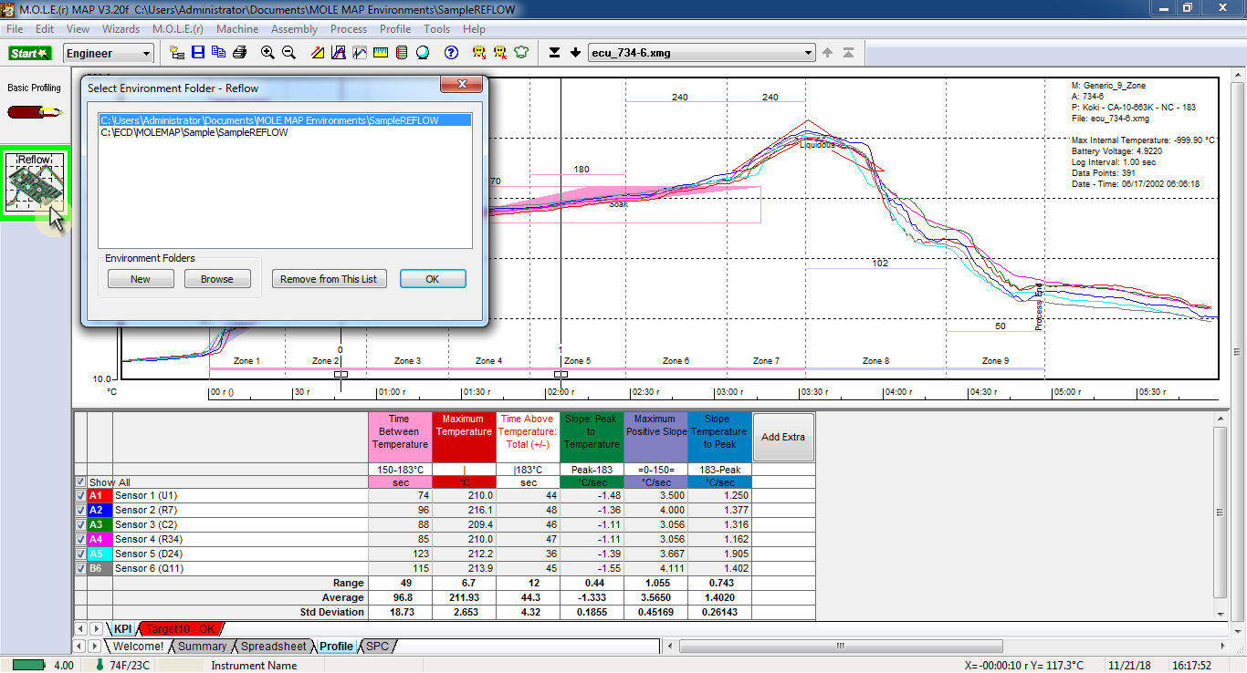1247x673 pixels.
Task: Switch to the Summary tab
Action: (x=202, y=646)
